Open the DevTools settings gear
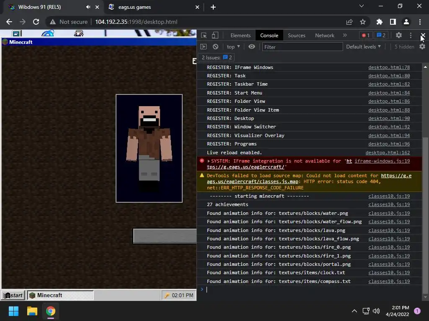This screenshot has width=429, height=321. click(x=399, y=35)
